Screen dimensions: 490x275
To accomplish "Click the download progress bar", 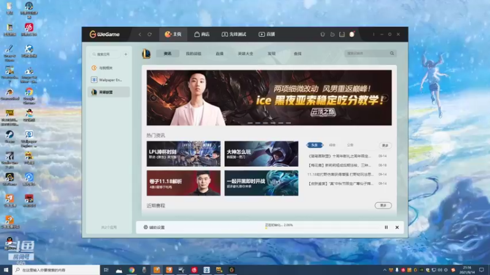I will pos(322,228).
